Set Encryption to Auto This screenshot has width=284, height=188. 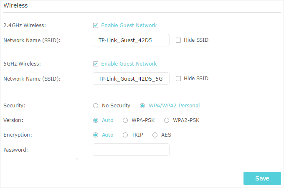point(96,135)
